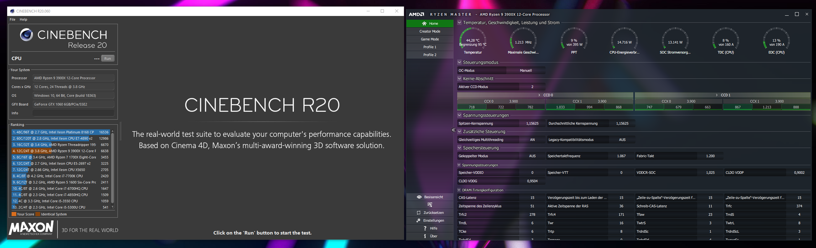This screenshot has height=248, width=816.
Task: Collapse Temperatur, Geschwindigkeit, Leistung und Strom section
Action: [x=459, y=23]
